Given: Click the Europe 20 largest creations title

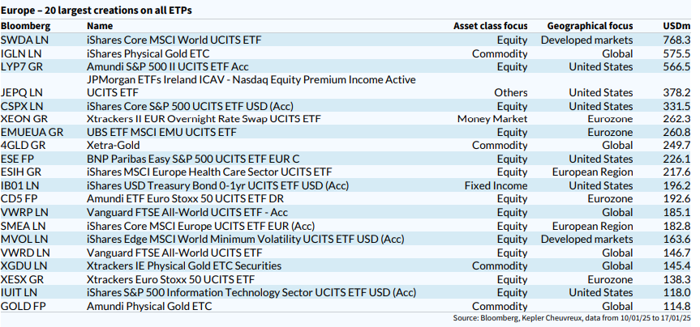Looking at the screenshot, I should point(97,10).
